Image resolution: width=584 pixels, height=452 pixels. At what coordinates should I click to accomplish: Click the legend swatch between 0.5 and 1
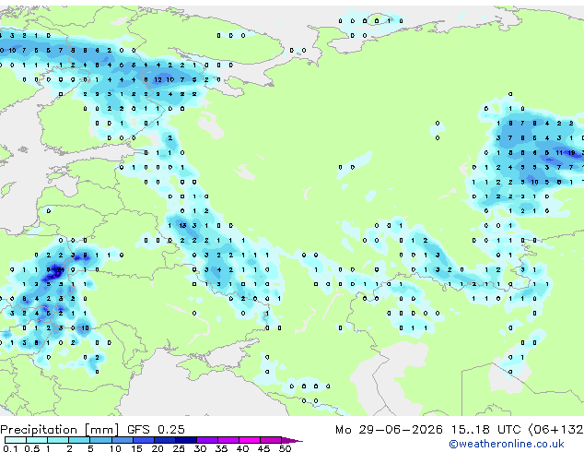coord(37,440)
